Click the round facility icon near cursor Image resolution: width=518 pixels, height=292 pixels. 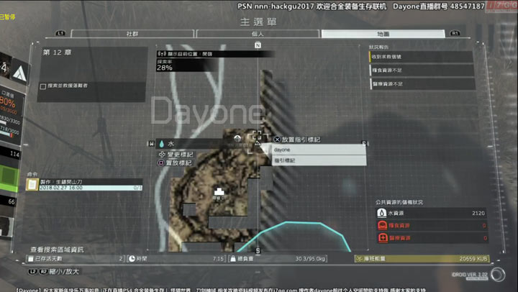pyautogui.click(x=237, y=138)
